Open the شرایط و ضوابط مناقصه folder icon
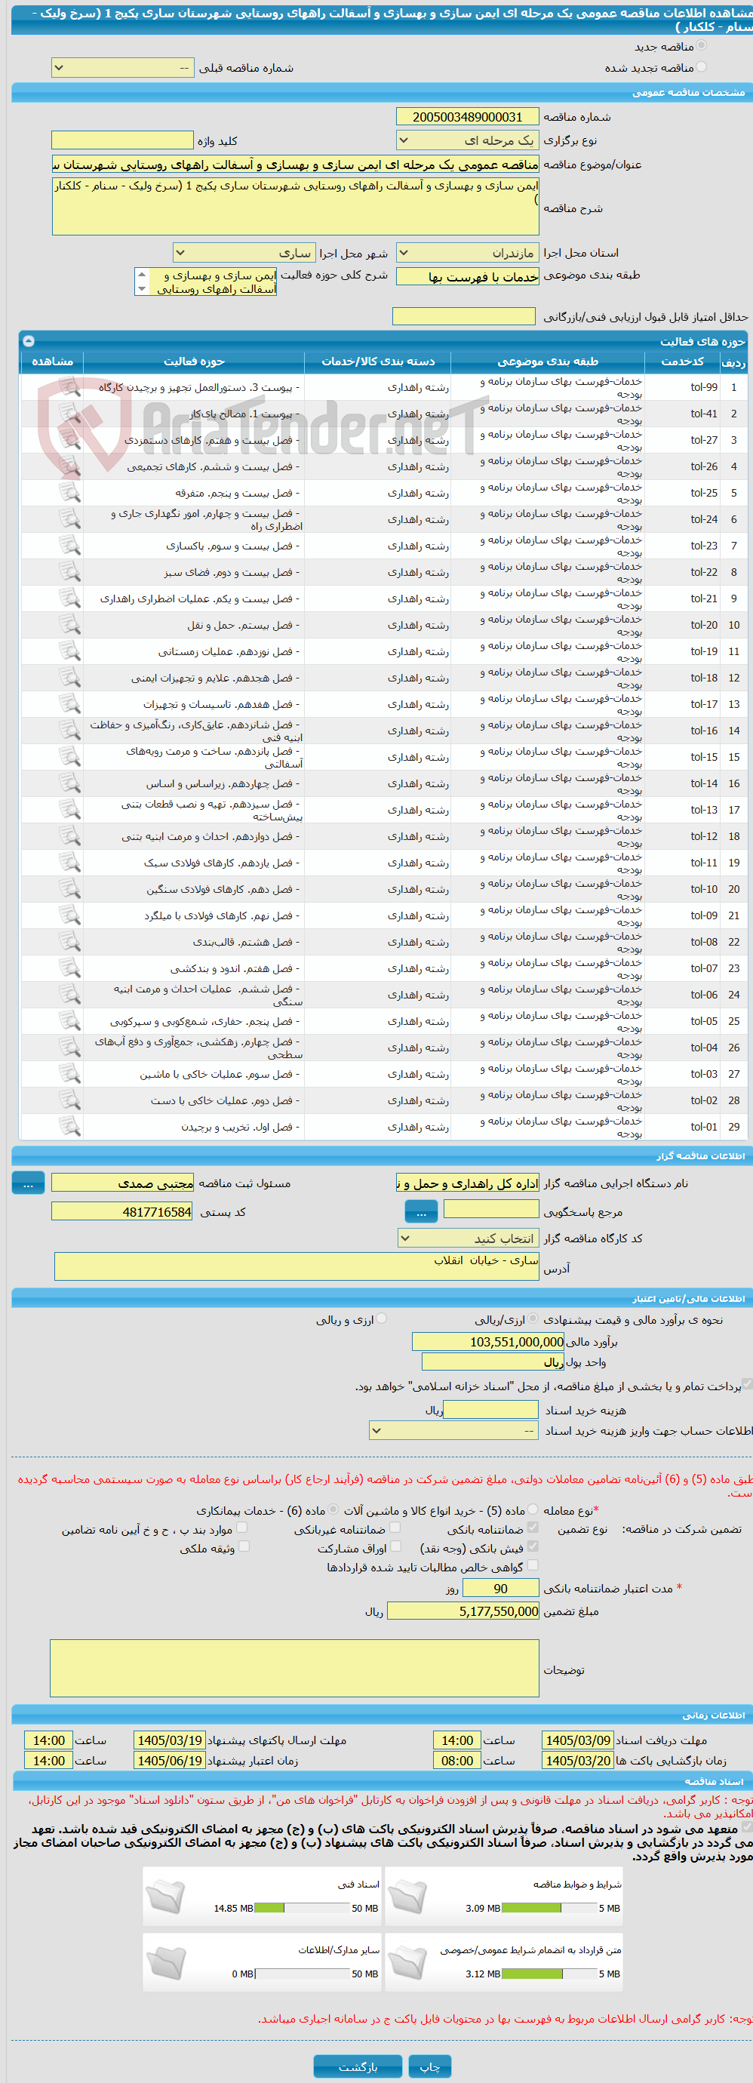Screen dimensions: 753x2083 (x=407, y=1896)
